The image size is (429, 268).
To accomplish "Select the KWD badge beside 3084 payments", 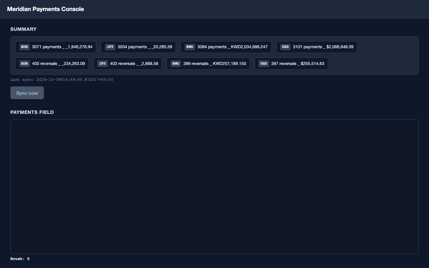I will click(x=189, y=47).
